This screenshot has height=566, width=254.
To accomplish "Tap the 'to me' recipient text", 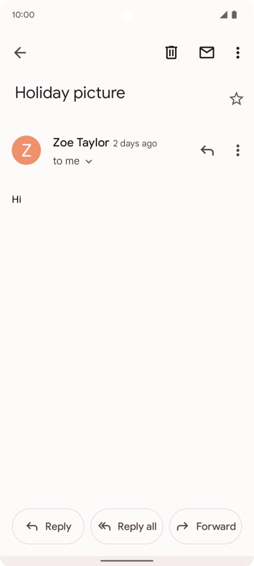I will (66, 161).
